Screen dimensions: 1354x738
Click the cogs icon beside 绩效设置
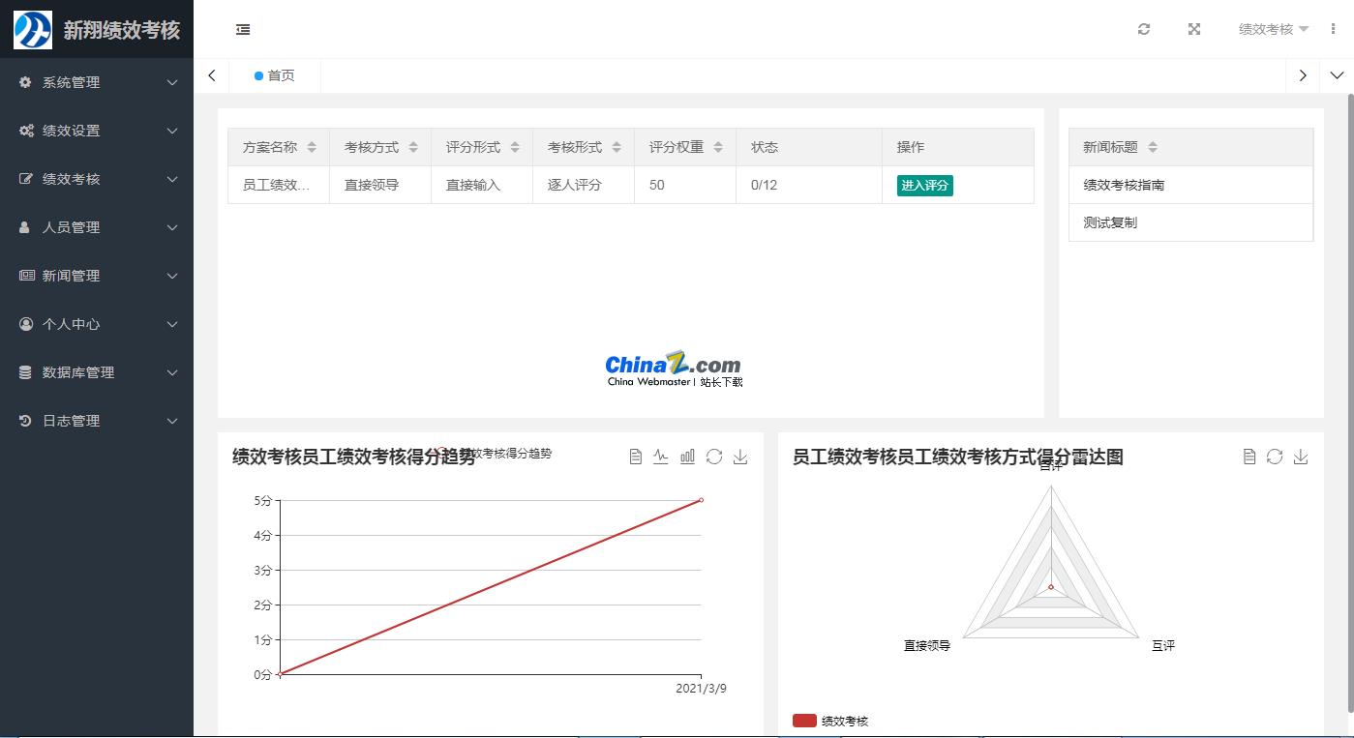point(26,131)
